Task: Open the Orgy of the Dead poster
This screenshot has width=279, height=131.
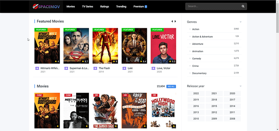Action: [134, 110]
